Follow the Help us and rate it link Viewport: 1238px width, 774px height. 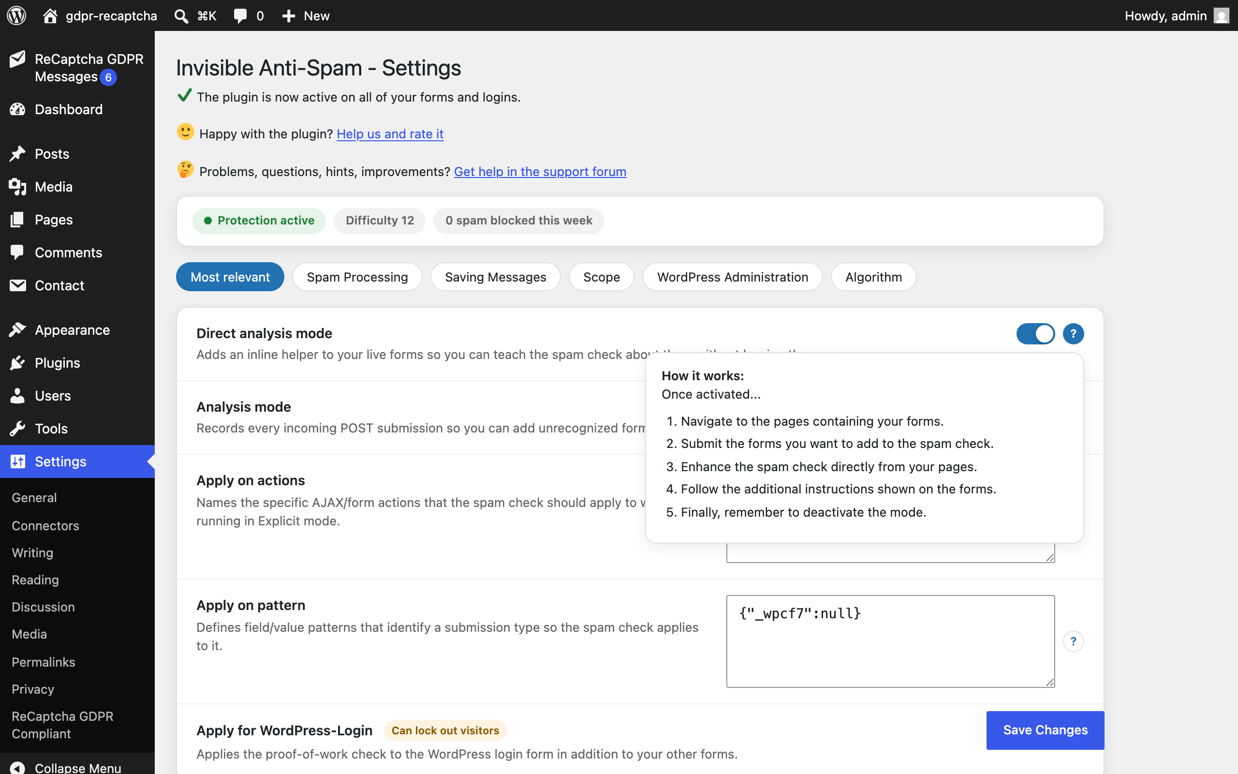(x=390, y=134)
